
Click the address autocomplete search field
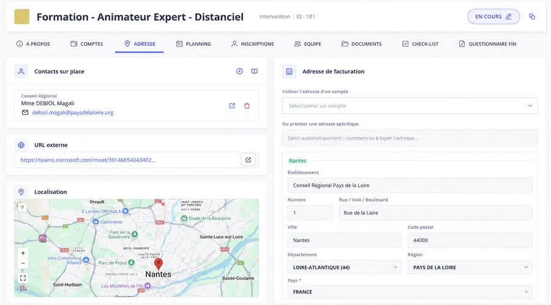tap(410, 138)
